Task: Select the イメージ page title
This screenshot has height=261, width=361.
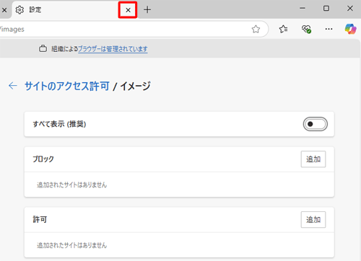Action: (x=135, y=86)
